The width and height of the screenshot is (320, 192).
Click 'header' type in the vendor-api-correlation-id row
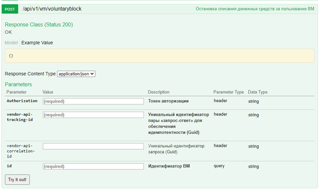pyautogui.click(x=220, y=145)
